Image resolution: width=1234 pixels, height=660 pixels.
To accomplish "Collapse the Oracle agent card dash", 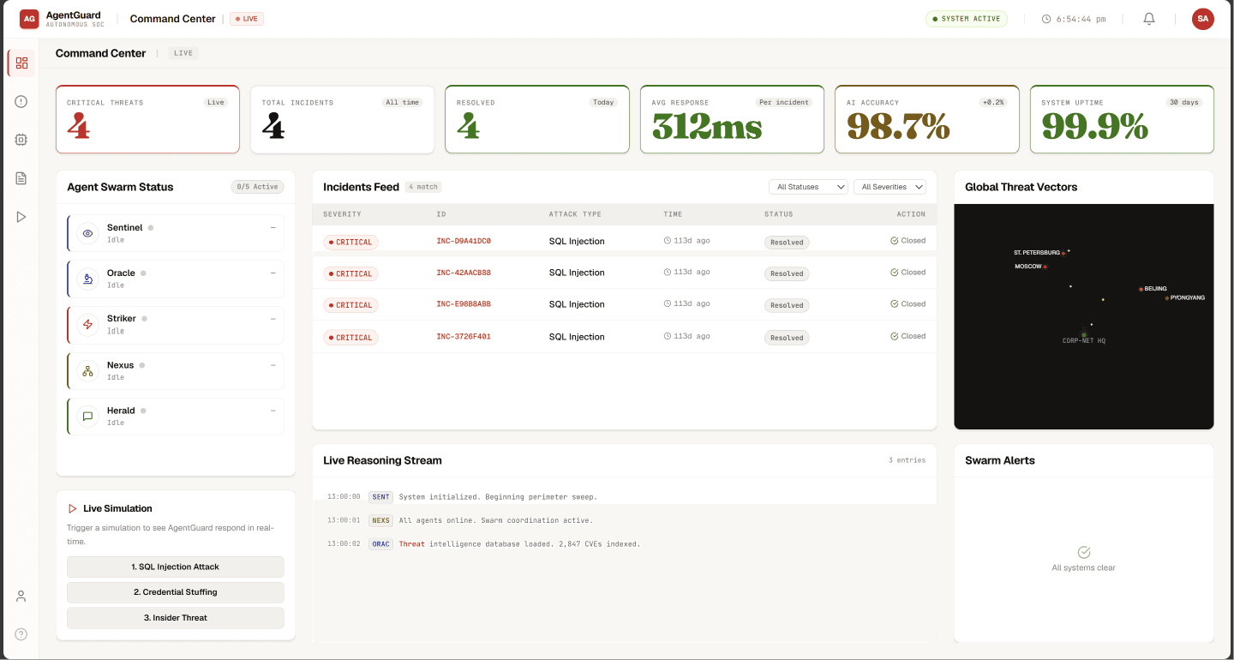I will click(273, 273).
